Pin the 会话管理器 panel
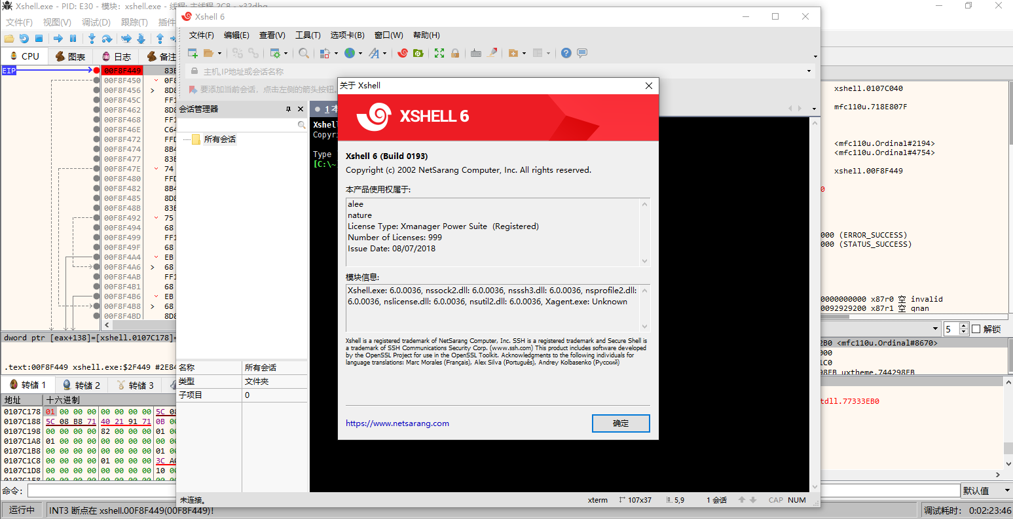Screen dimensions: 1013x519 [288, 109]
